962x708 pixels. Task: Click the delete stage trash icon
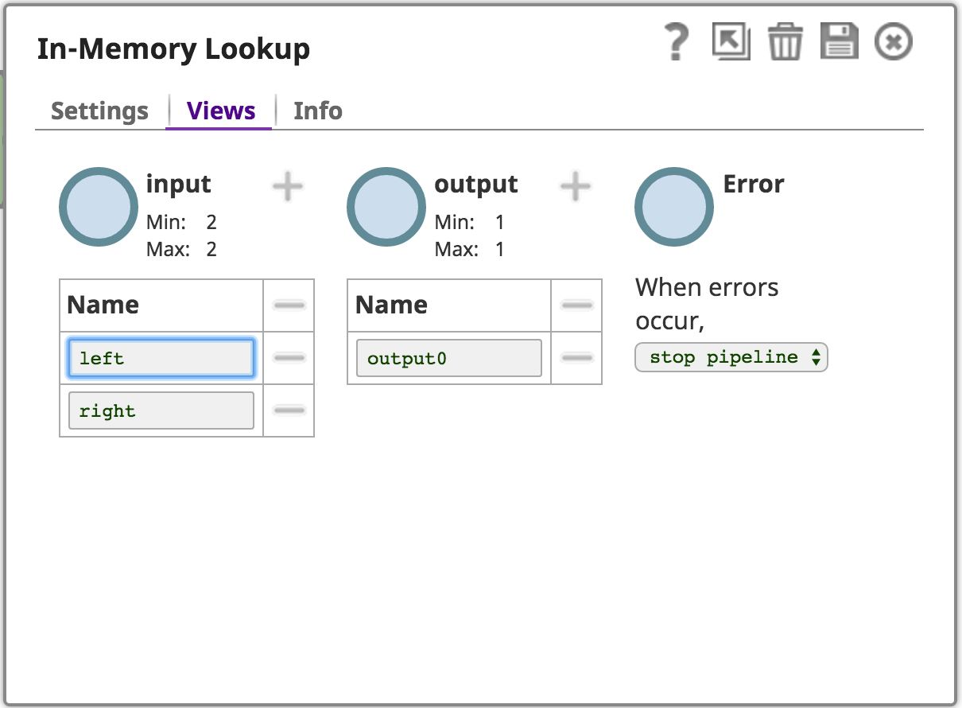[786, 42]
